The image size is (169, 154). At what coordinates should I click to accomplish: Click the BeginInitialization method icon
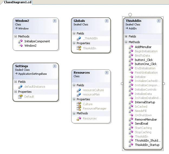[x=131, y=51]
